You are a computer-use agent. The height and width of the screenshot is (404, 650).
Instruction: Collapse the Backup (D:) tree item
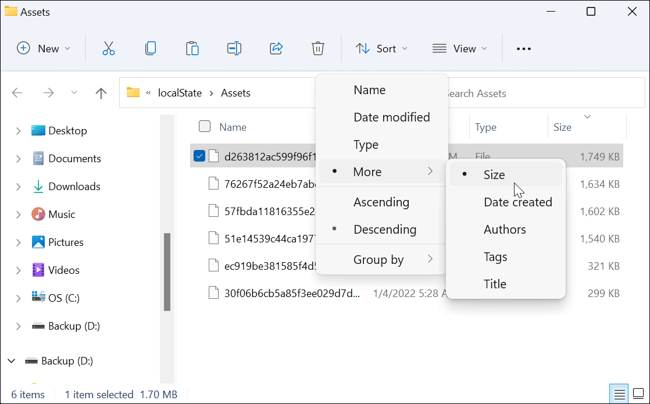11,360
